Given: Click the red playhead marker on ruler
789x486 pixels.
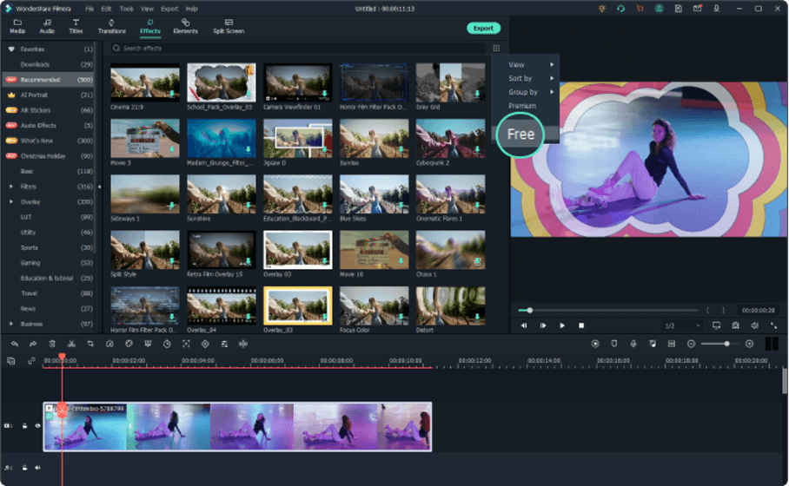Looking at the screenshot, I should pos(62,357).
